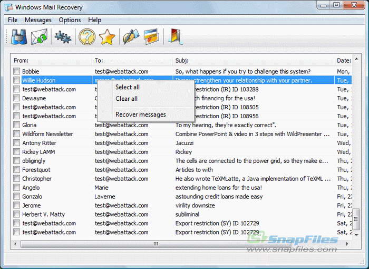Select subject 'To my hearing, they're exactly correct'
Image resolution: width=369 pixels, height=269 pixels.
point(226,125)
